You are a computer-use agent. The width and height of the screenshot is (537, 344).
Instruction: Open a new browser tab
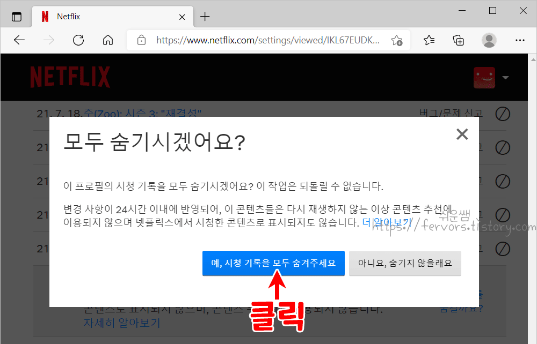pyautogui.click(x=205, y=17)
